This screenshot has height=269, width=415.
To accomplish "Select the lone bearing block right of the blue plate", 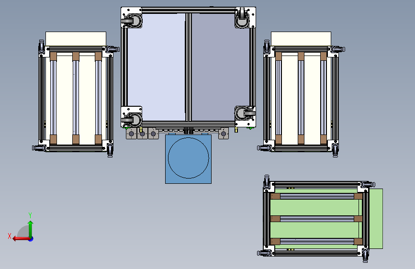I will 224,134.
